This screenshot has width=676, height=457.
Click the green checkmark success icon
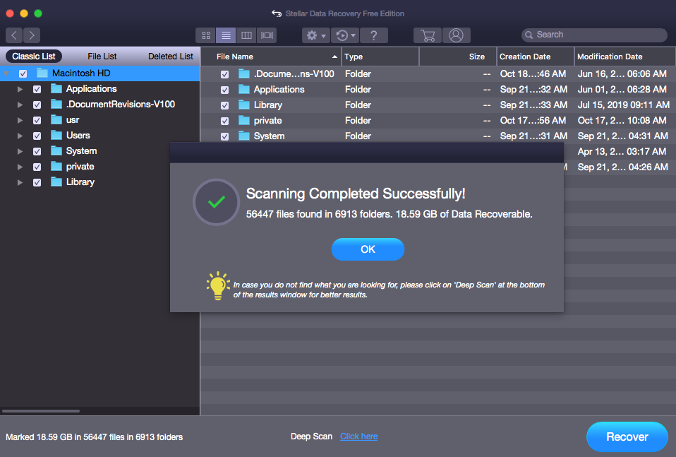click(216, 202)
